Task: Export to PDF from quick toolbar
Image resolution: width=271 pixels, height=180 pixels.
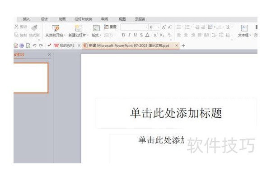Action: (16, 45)
